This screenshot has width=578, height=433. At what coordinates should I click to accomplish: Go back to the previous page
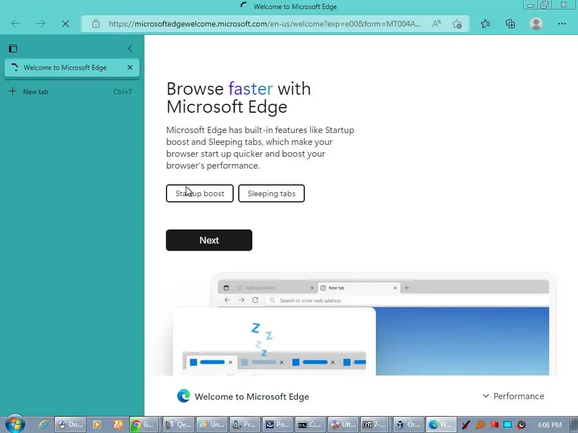(x=16, y=24)
